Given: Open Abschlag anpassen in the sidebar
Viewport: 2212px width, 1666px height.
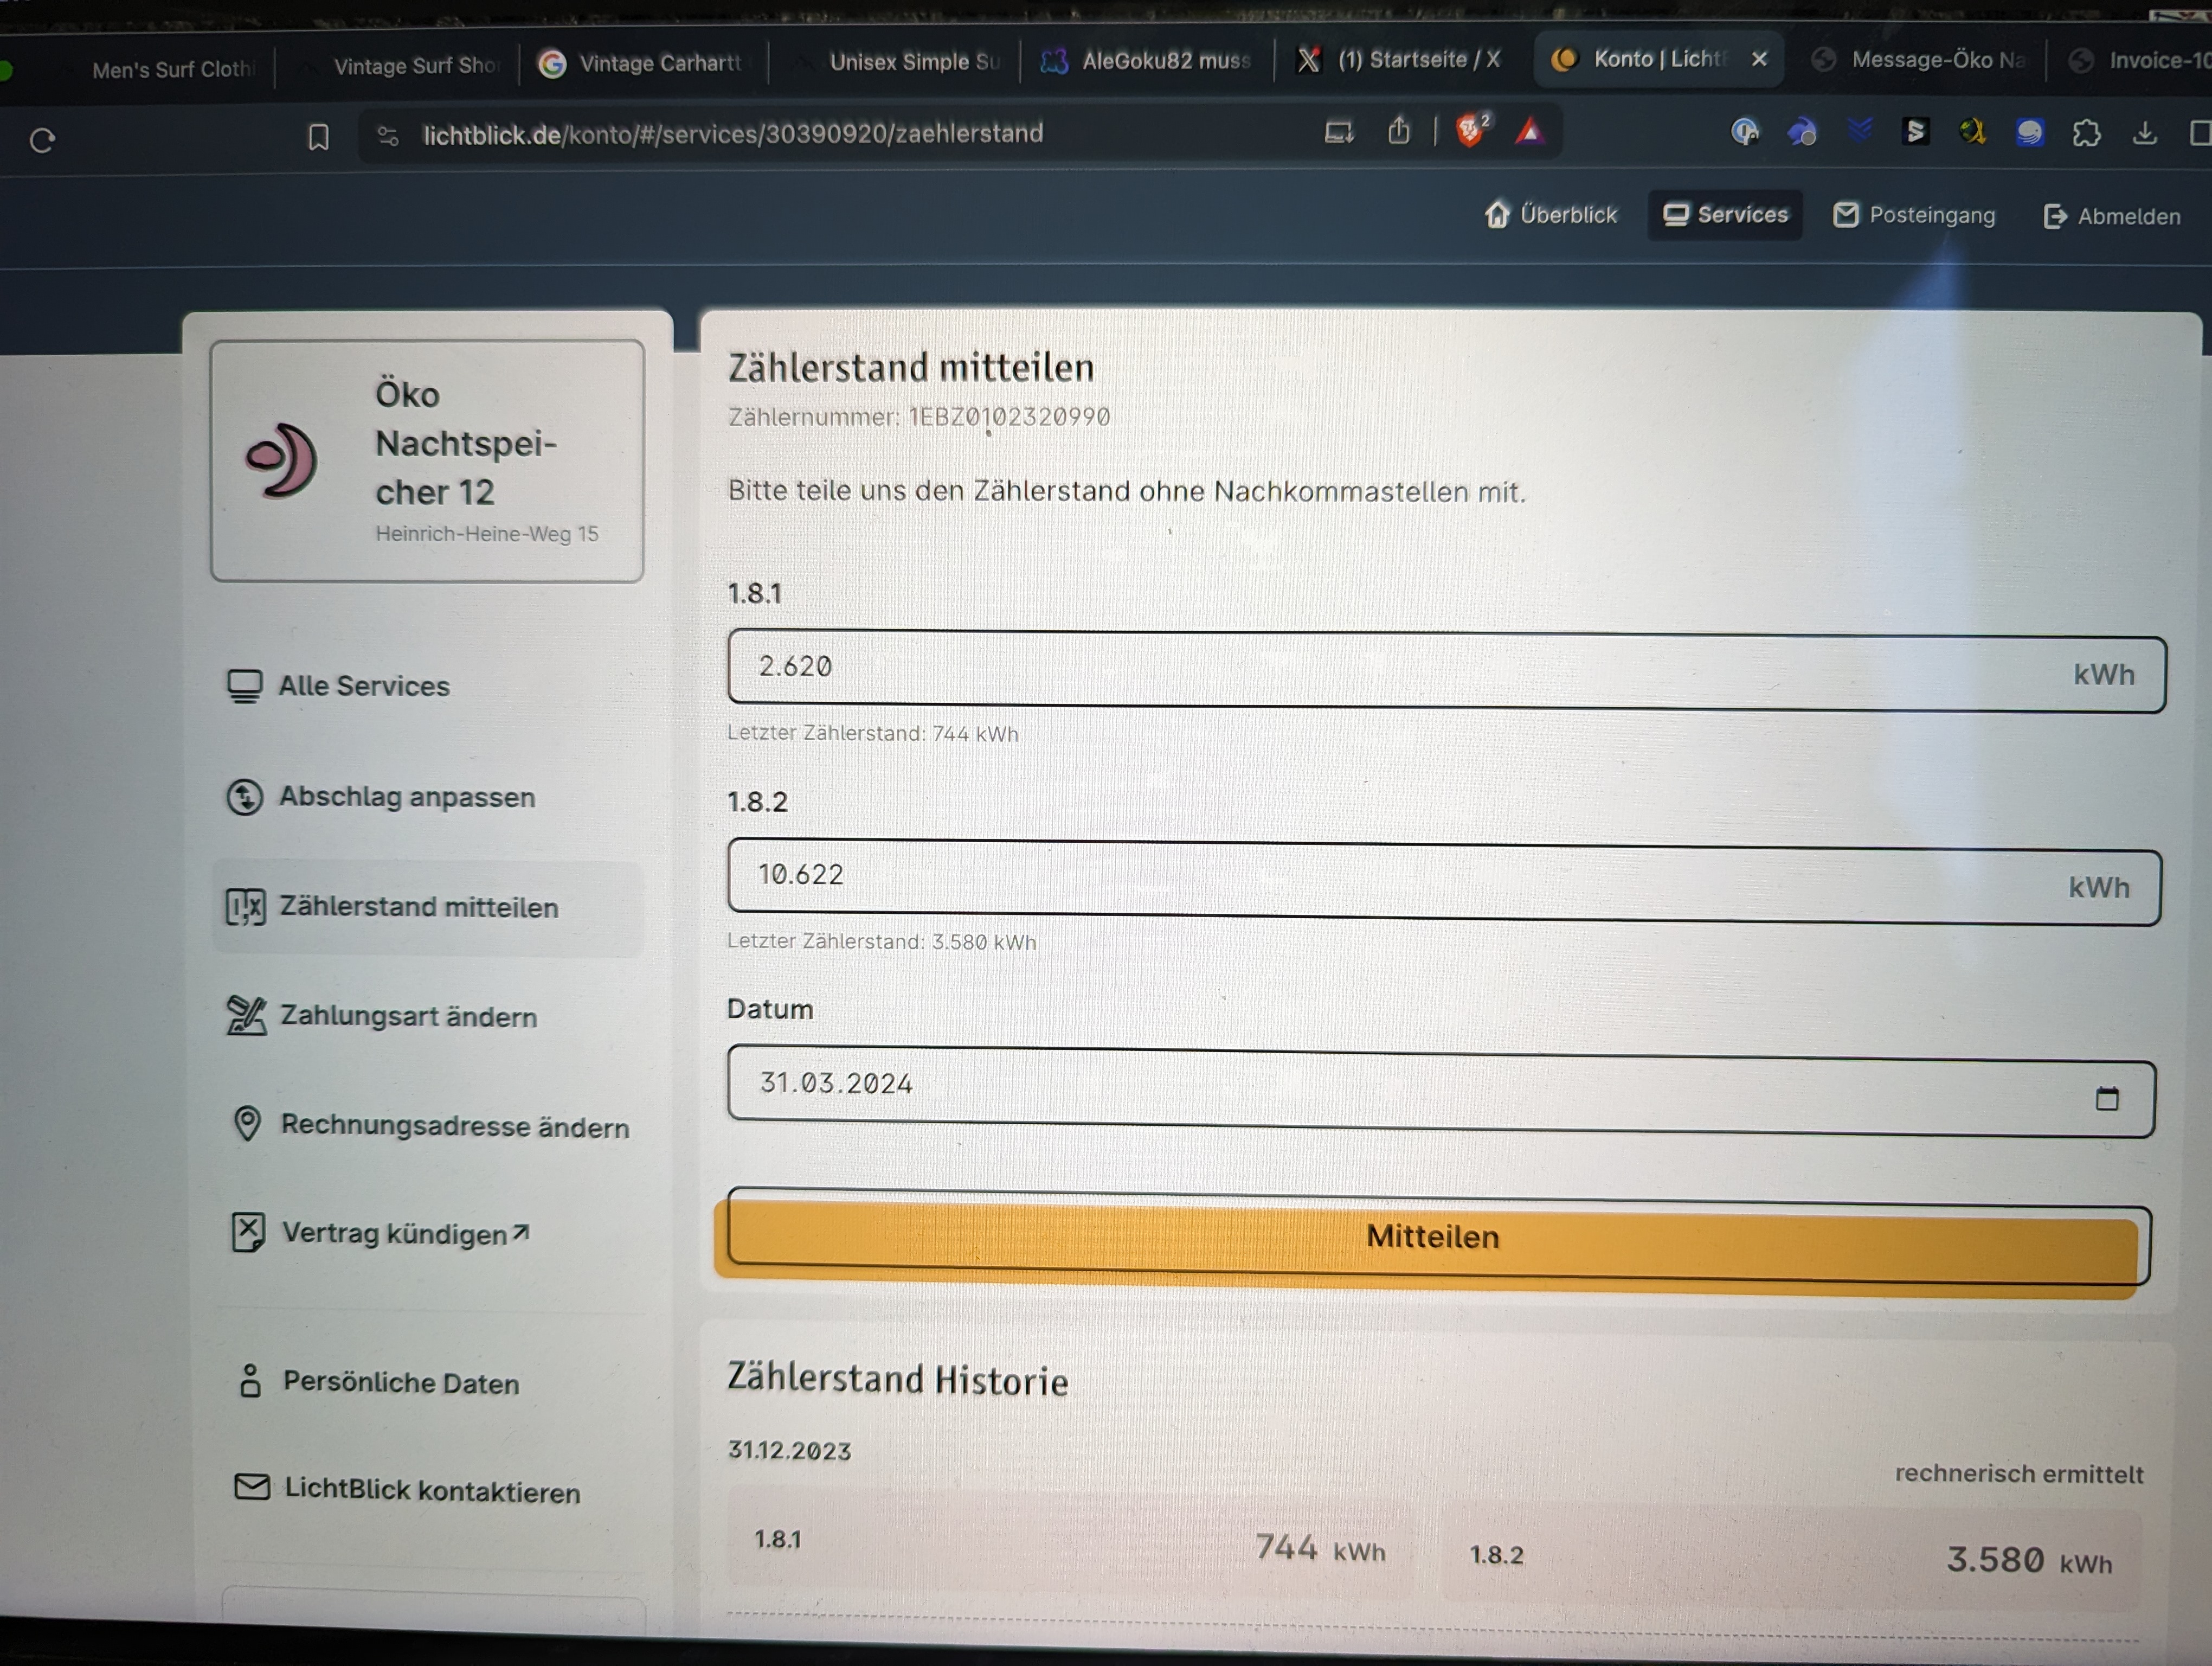Looking at the screenshot, I should point(406,797).
